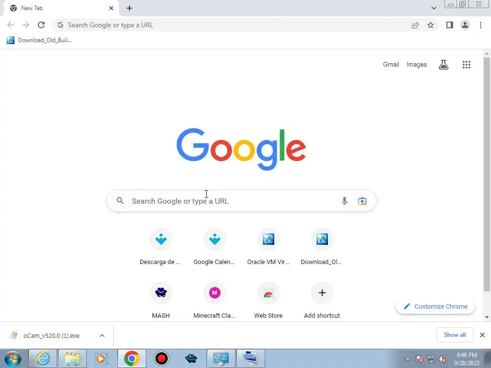Open the Google apps grid
491x368 pixels.
(x=466, y=65)
